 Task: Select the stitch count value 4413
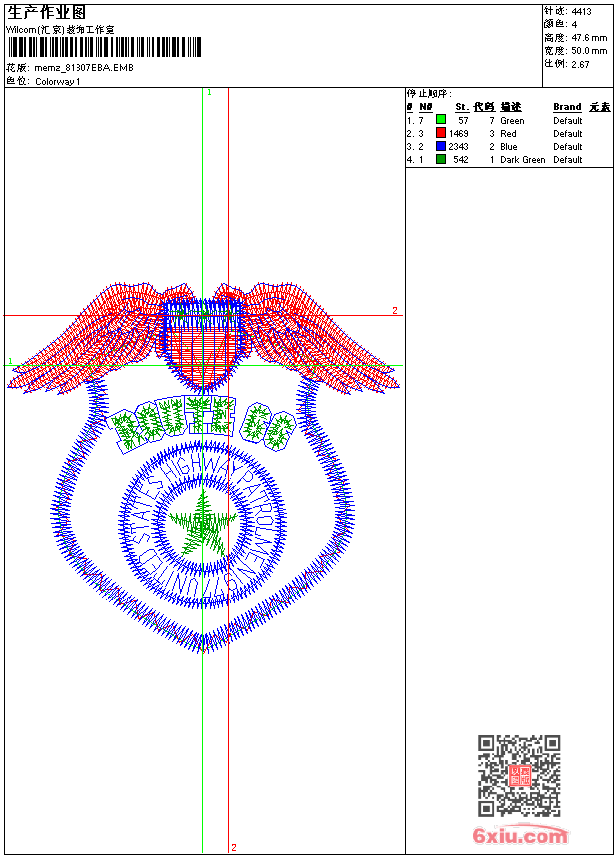(581, 12)
